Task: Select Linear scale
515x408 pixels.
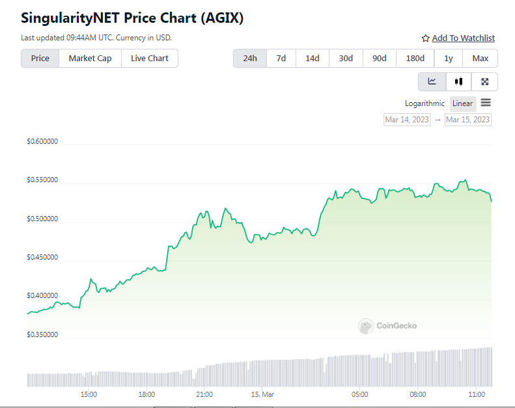Action: tap(462, 103)
